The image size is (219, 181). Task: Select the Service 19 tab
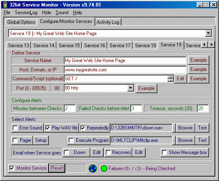[x=171, y=45]
